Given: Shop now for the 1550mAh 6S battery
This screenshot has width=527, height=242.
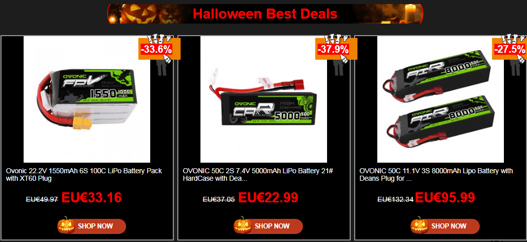Looking at the screenshot, I should (x=92, y=226).
